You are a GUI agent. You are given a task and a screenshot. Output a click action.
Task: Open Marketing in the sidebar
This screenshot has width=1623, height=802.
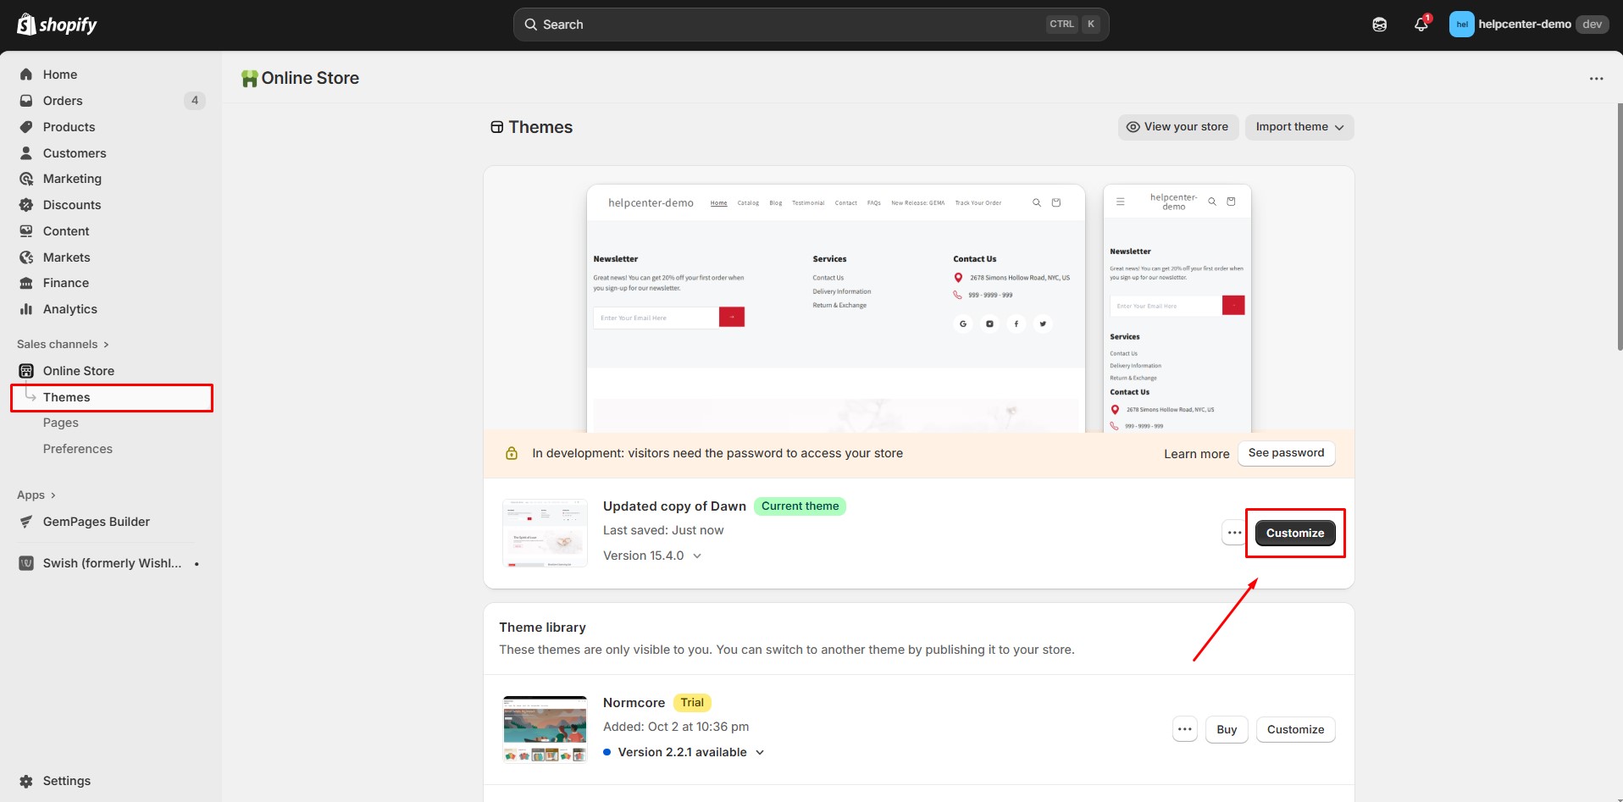[x=72, y=179]
